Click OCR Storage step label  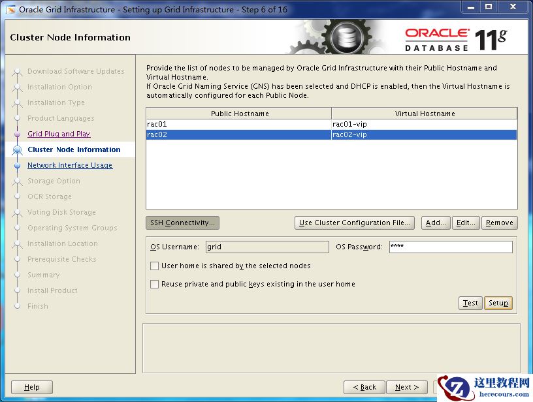50,196
